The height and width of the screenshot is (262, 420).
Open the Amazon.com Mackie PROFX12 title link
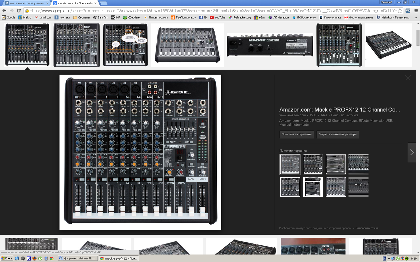(340, 110)
